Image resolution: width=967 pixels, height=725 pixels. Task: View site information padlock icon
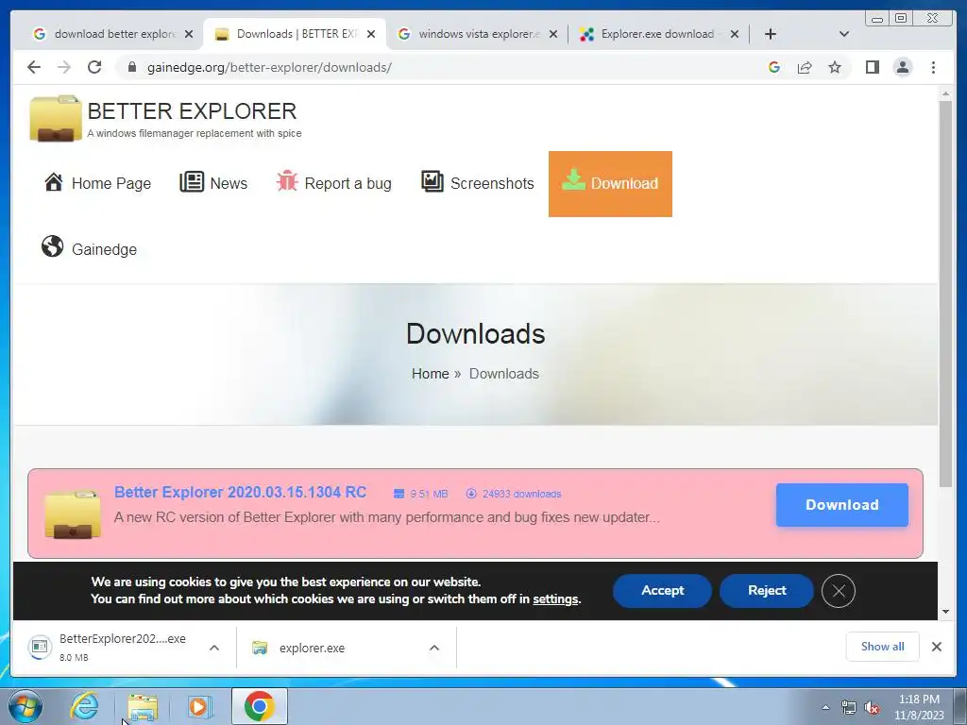click(x=132, y=67)
